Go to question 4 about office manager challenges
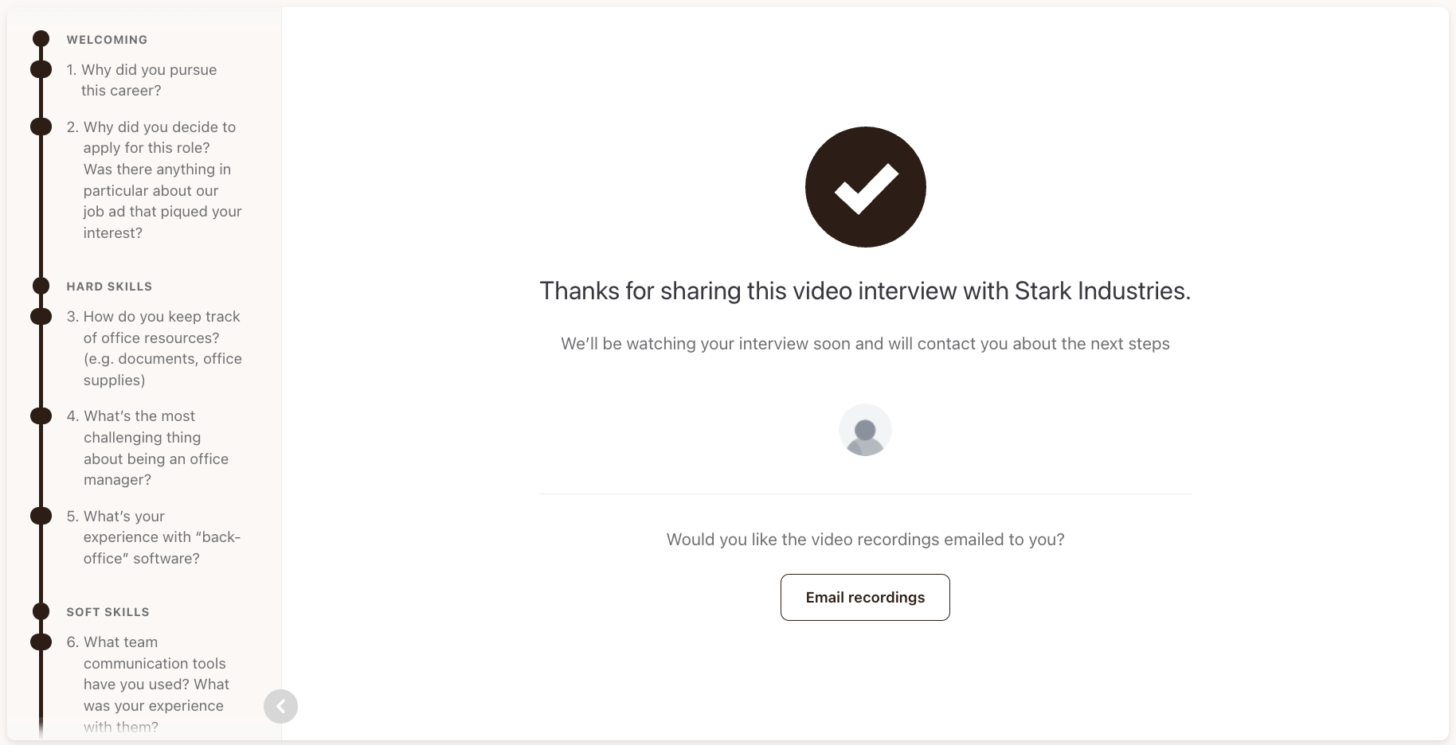This screenshot has width=1456, height=745. [x=155, y=447]
